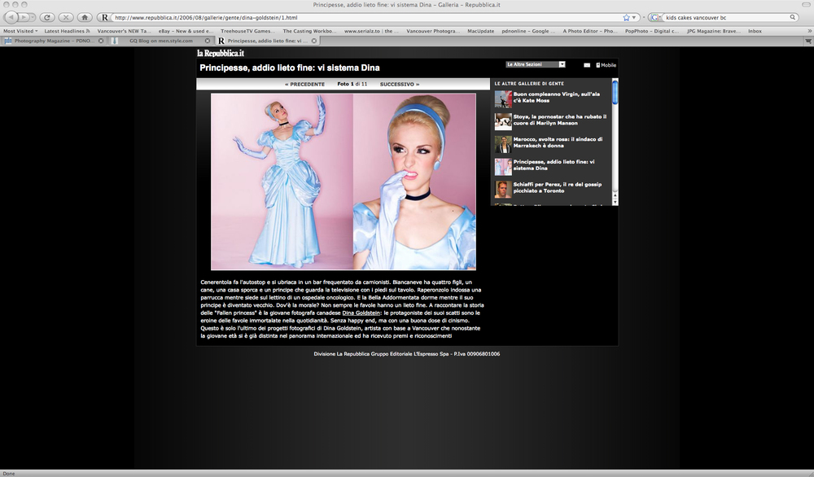Screen dimensions: 814x477
Task: Click the Marrakech mayor thumbnail
Action: click(503, 144)
